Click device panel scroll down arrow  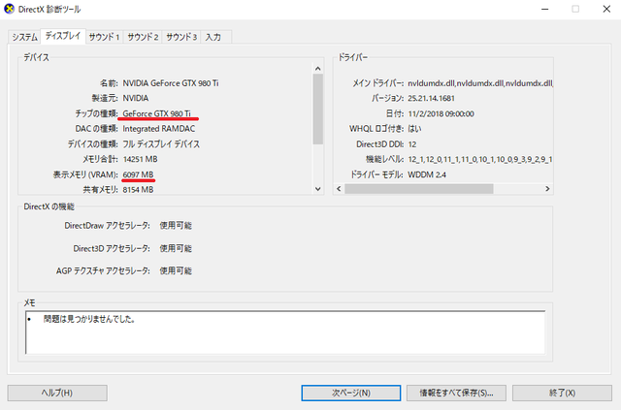pos(317,189)
